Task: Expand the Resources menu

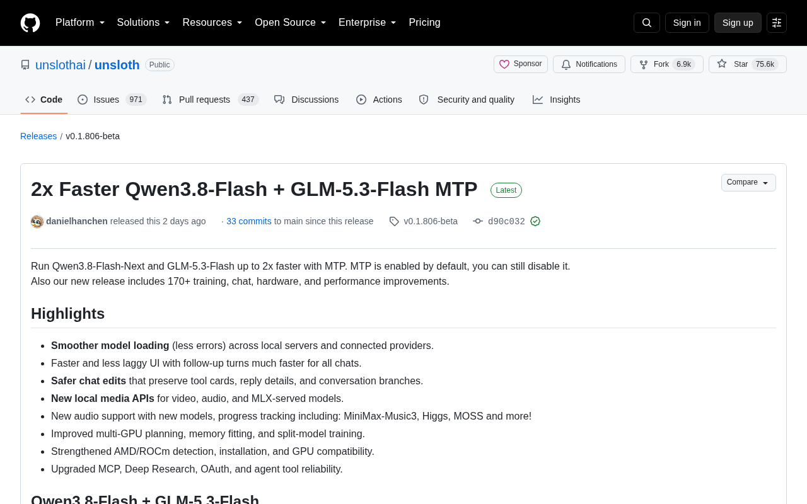Action: pyautogui.click(x=212, y=23)
